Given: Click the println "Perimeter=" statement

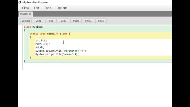Looking at the screenshot, I should point(61,51).
